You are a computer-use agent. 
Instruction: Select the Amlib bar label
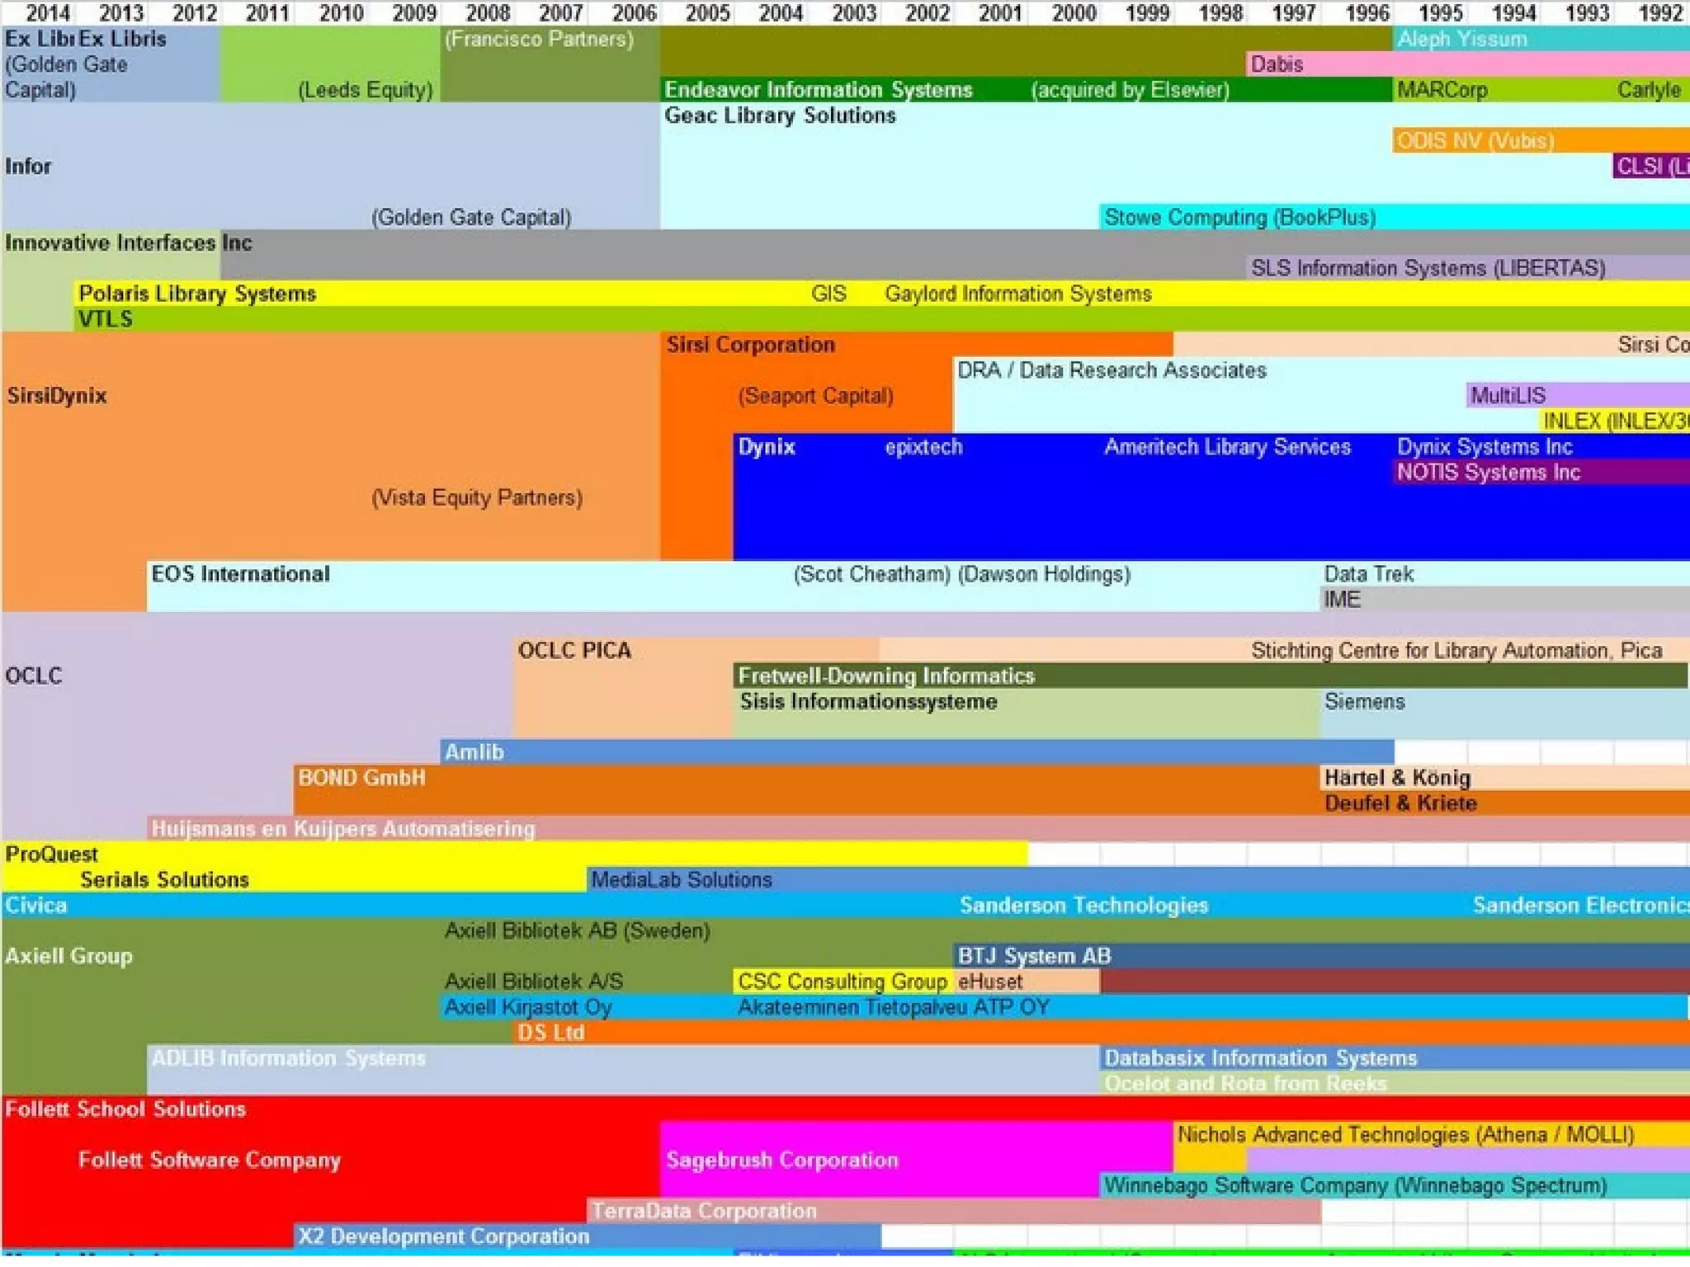pyautogui.click(x=474, y=752)
